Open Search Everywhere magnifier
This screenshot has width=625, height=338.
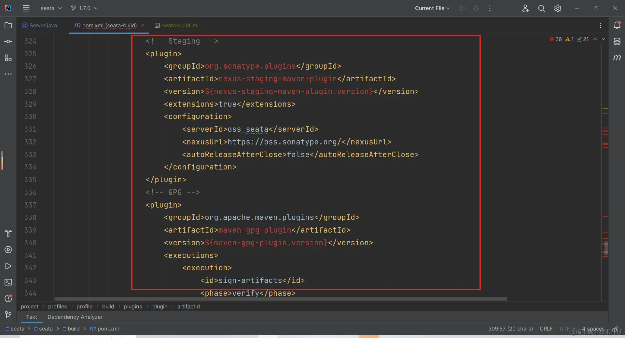tap(542, 8)
